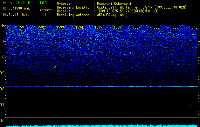Viewport: 200px width, 127px height.
Task: Select the 1537 time axis label
Action: click(x=137, y=27)
